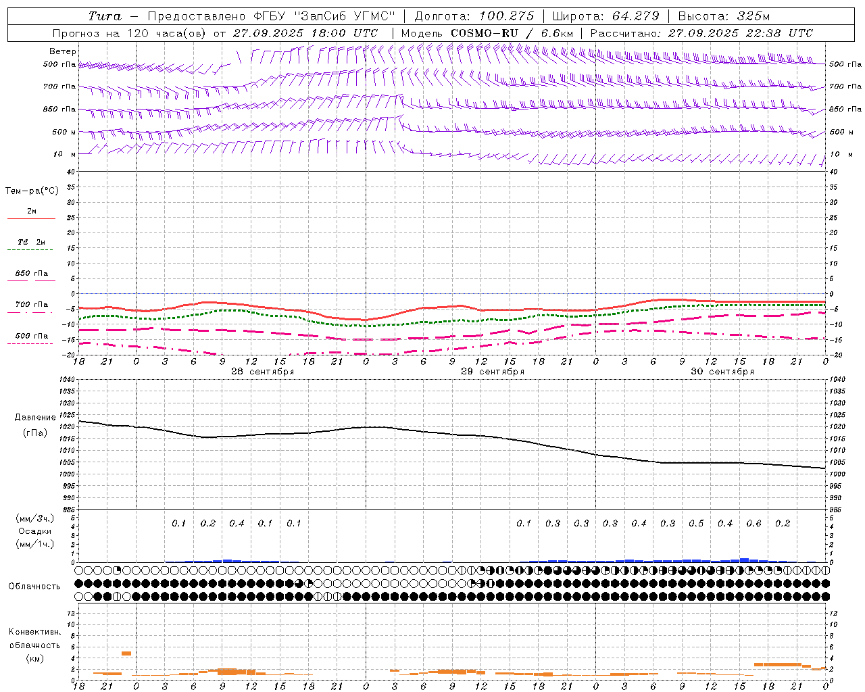Viewport: 865px width, 692px height.
Task: Select the text "Предоставлено ФГБУ ЗапСиб УГМС"
Action: click(x=271, y=16)
